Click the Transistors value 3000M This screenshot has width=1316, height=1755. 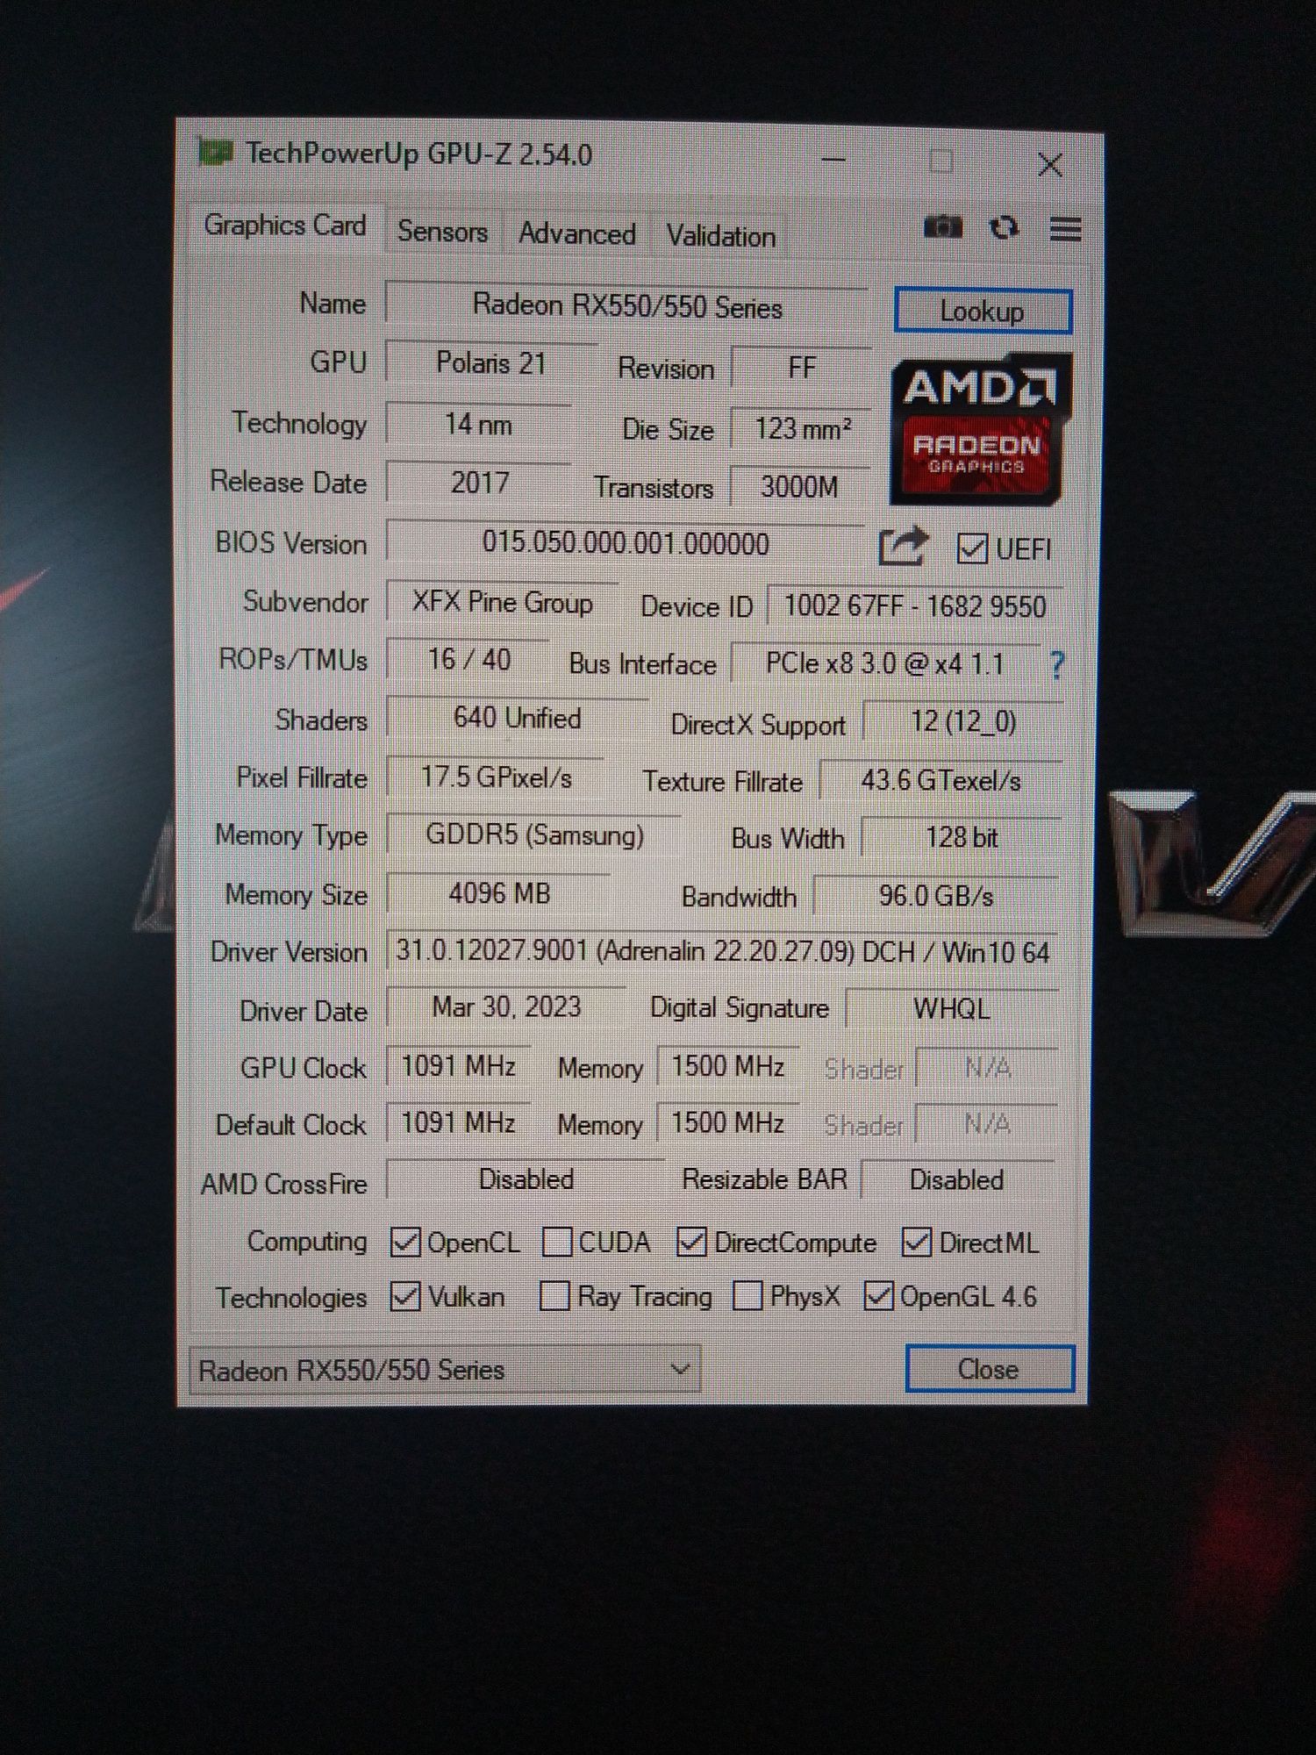(800, 487)
